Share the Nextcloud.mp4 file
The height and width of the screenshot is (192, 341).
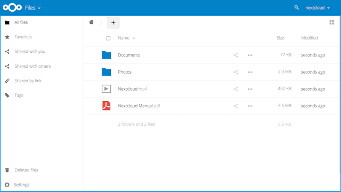[x=236, y=89]
